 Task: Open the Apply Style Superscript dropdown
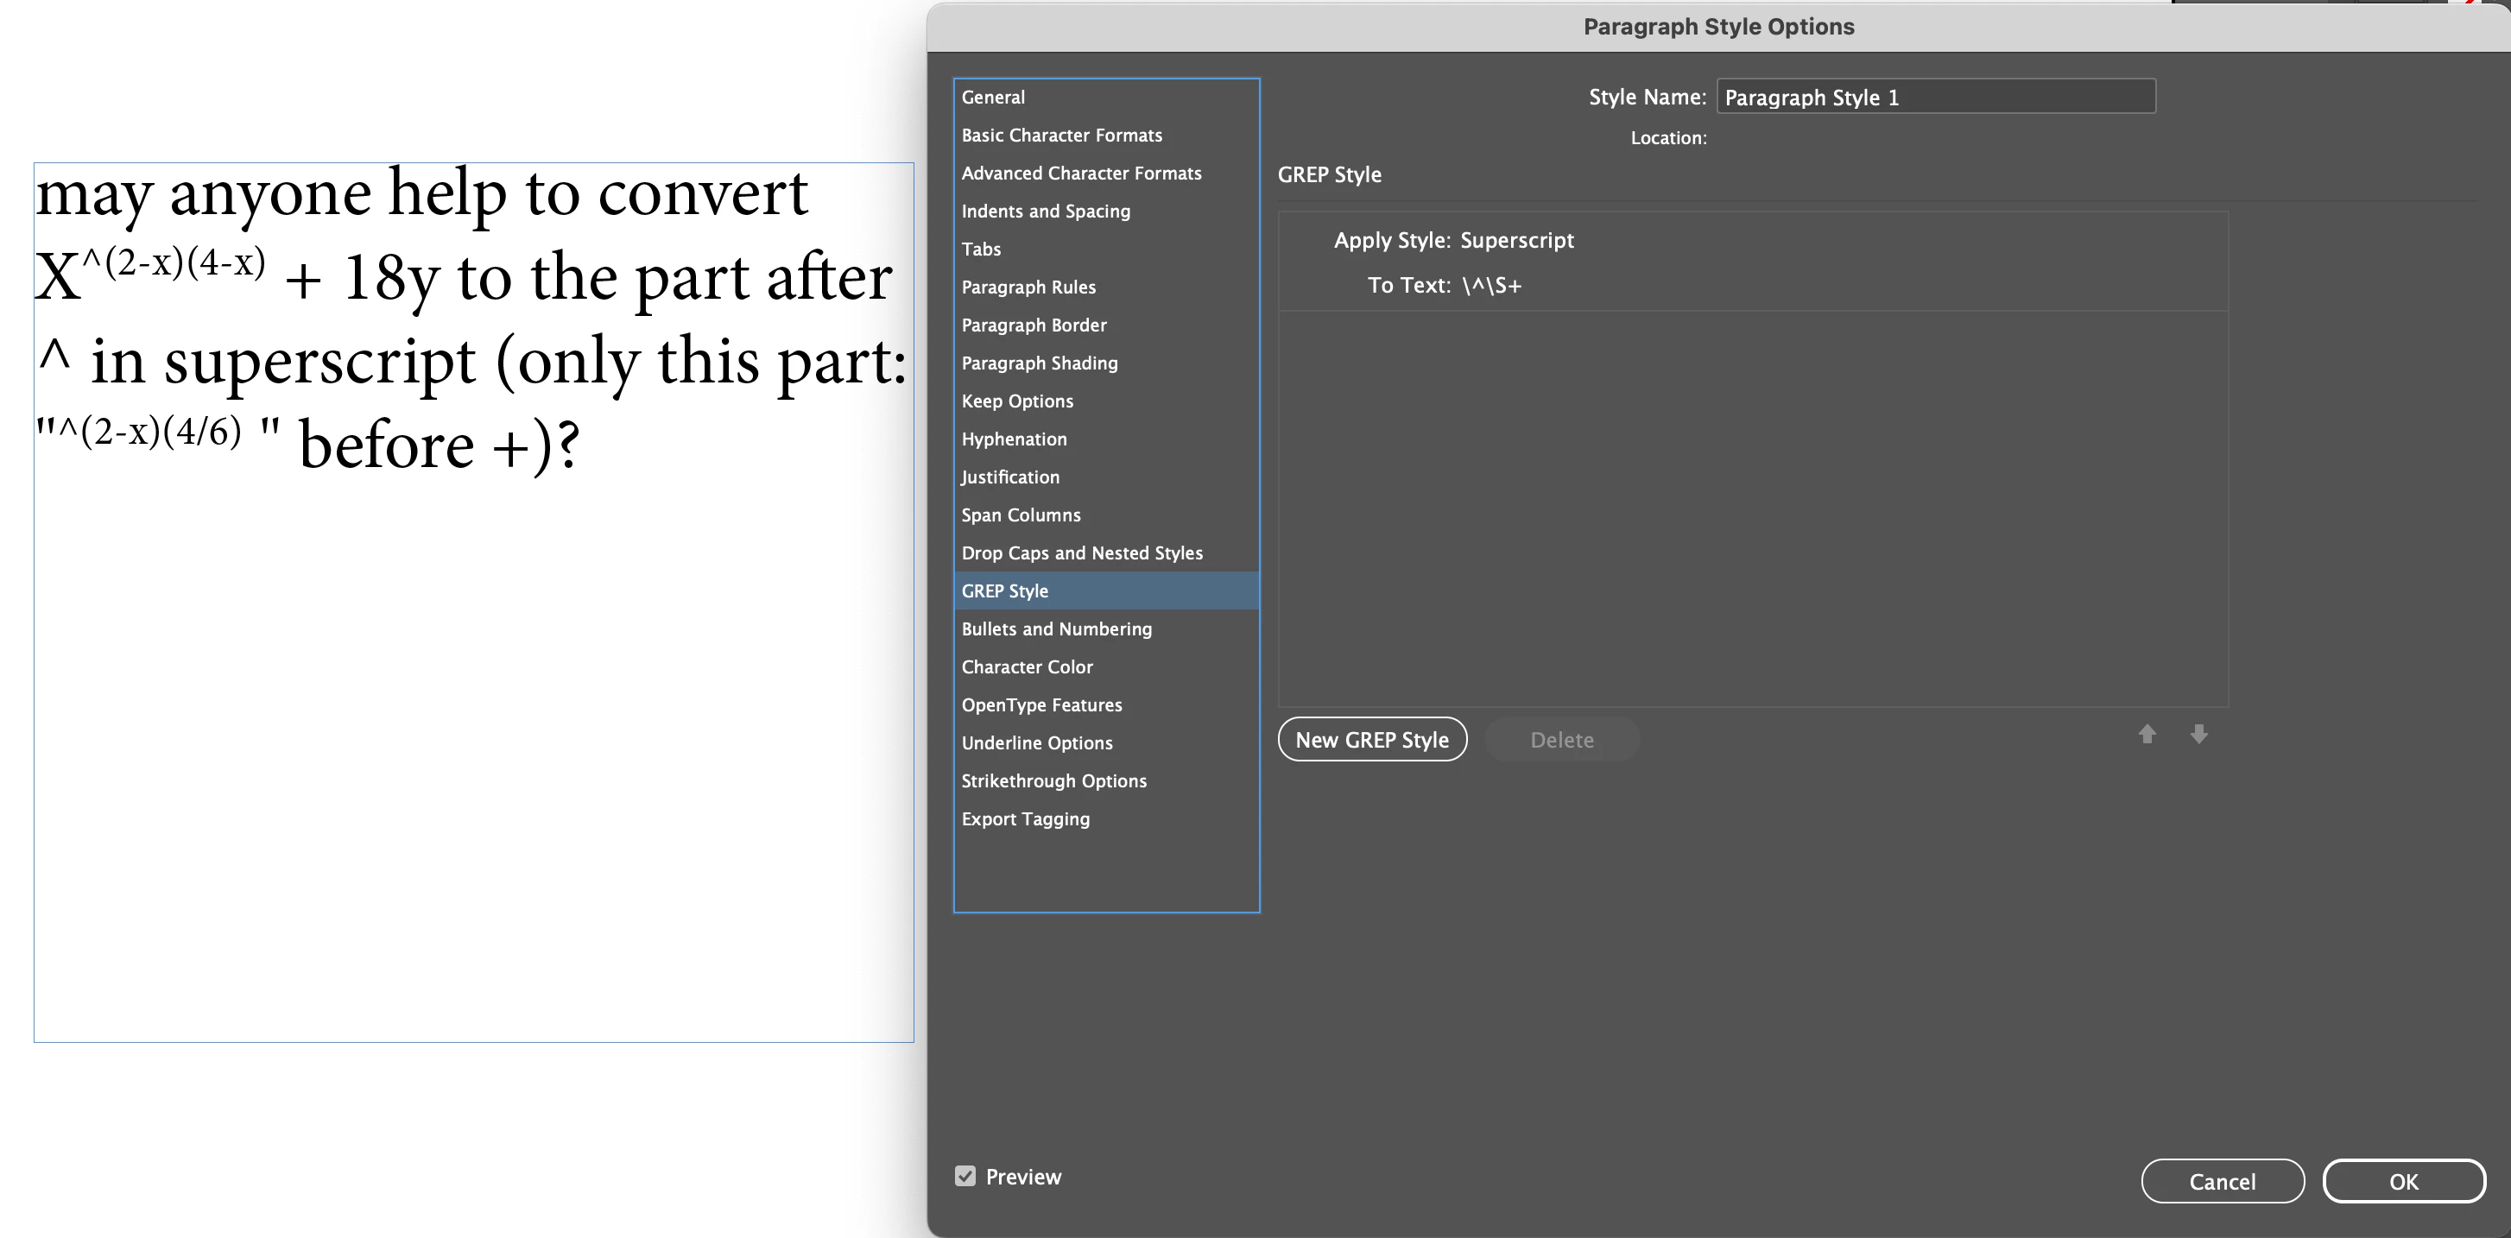(1515, 240)
